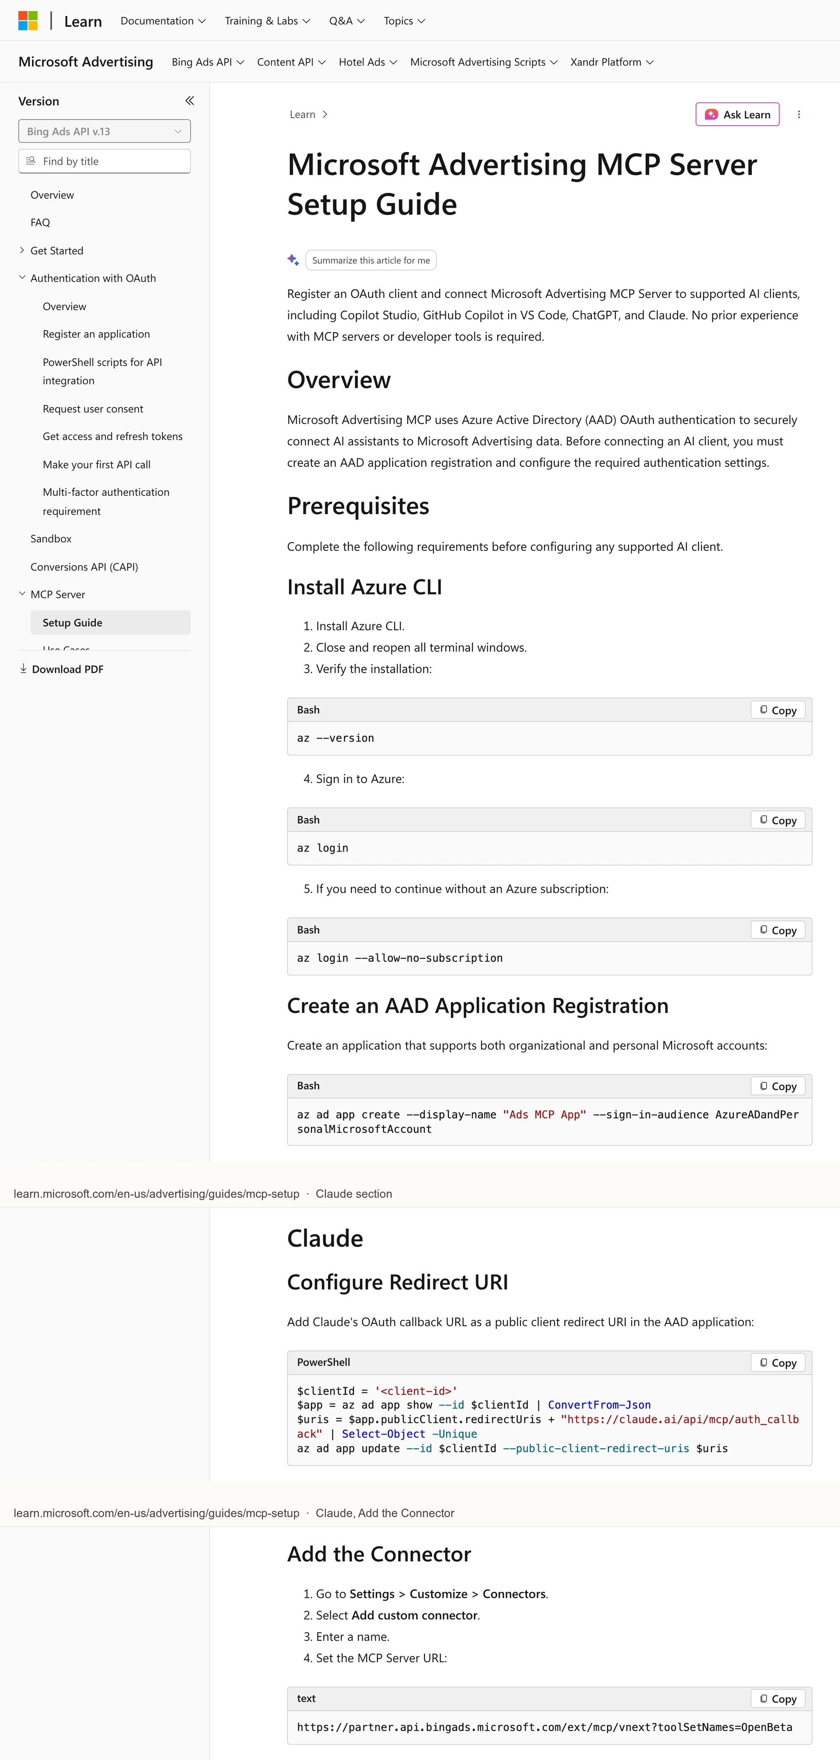This screenshot has width=840, height=1760.
Task: Open the Xandr Platform menu
Action: (612, 62)
